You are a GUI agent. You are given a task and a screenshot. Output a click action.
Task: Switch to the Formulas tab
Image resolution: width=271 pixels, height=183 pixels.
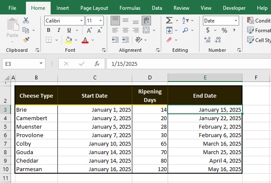130,8
